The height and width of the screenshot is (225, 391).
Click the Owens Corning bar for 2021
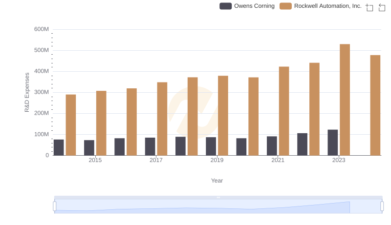tap(272, 146)
